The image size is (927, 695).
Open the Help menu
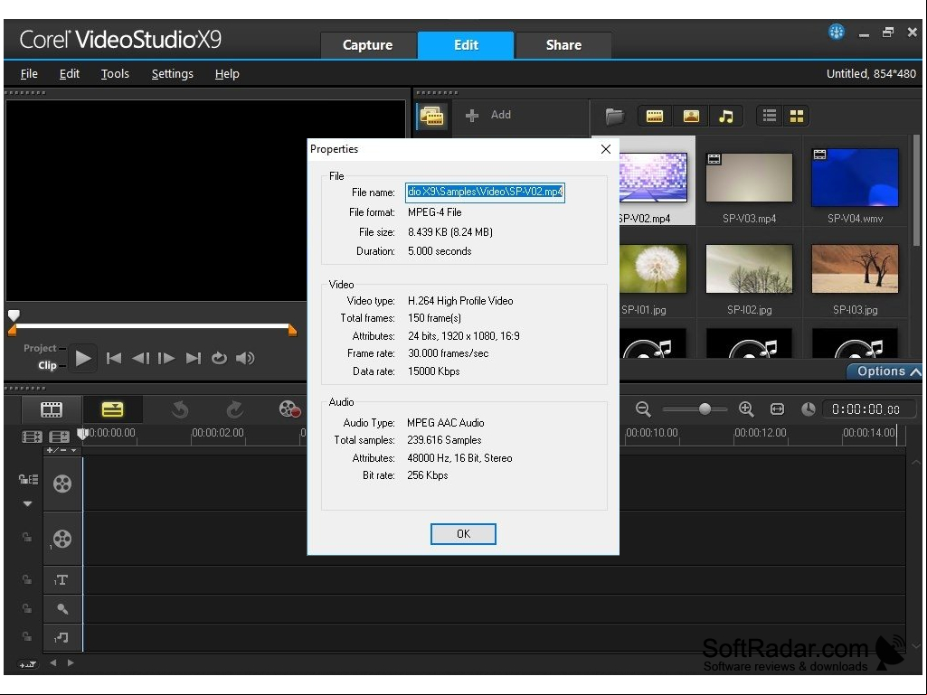pyautogui.click(x=227, y=74)
